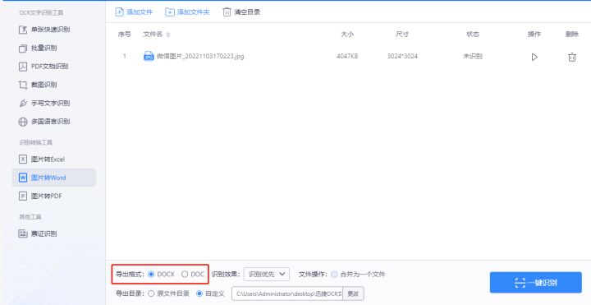Click the 添加文件 plus icon
This screenshot has height=305, width=591.
(x=119, y=12)
